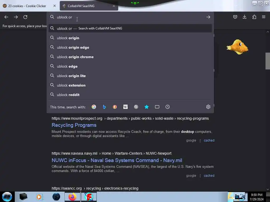Pick the 'ublock origin edge' suggestion
The image size is (270, 202).
pyautogui.click(x=130, y=47)
